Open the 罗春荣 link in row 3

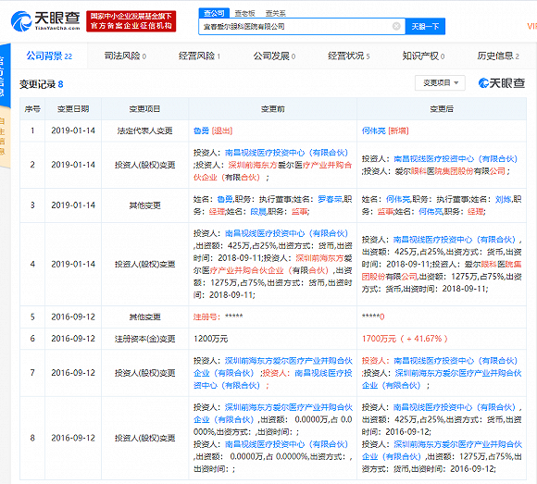click(330, 199)
